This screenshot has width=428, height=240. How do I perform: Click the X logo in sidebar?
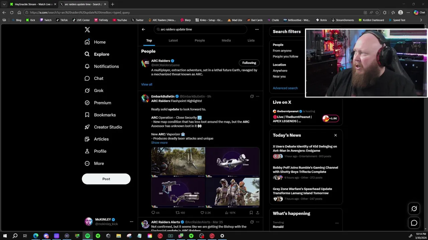tap(87, 30)
